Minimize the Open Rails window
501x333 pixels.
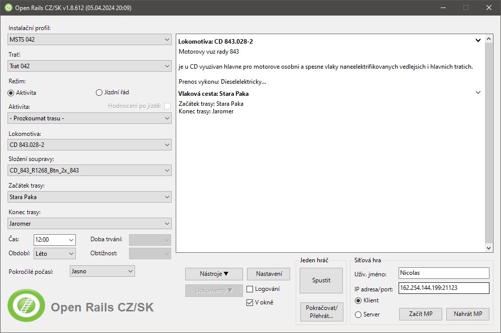(x=443, y=8)
